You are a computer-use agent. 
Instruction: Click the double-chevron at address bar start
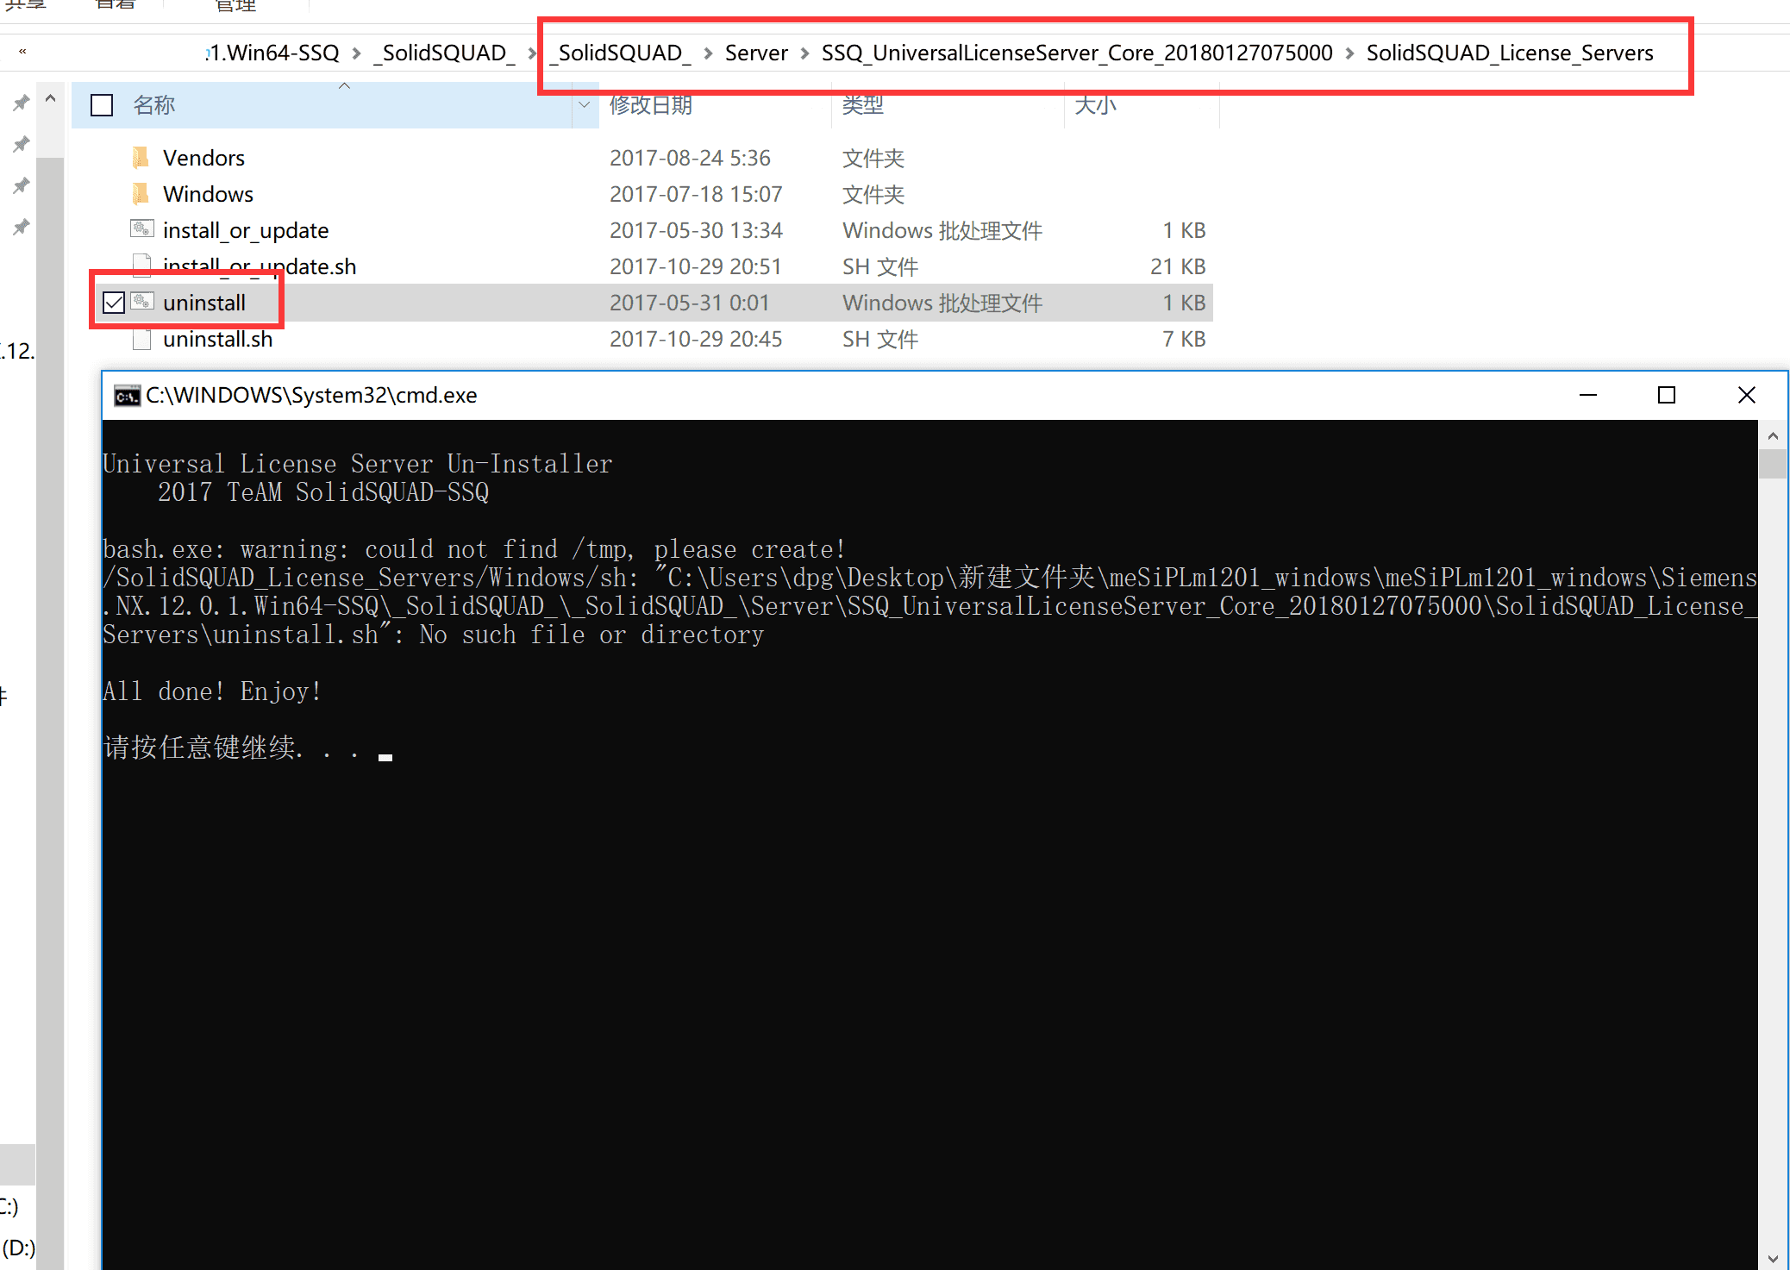[22, 52]
